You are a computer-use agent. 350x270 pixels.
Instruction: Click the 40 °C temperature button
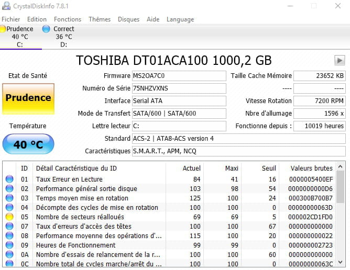point(28,144)
